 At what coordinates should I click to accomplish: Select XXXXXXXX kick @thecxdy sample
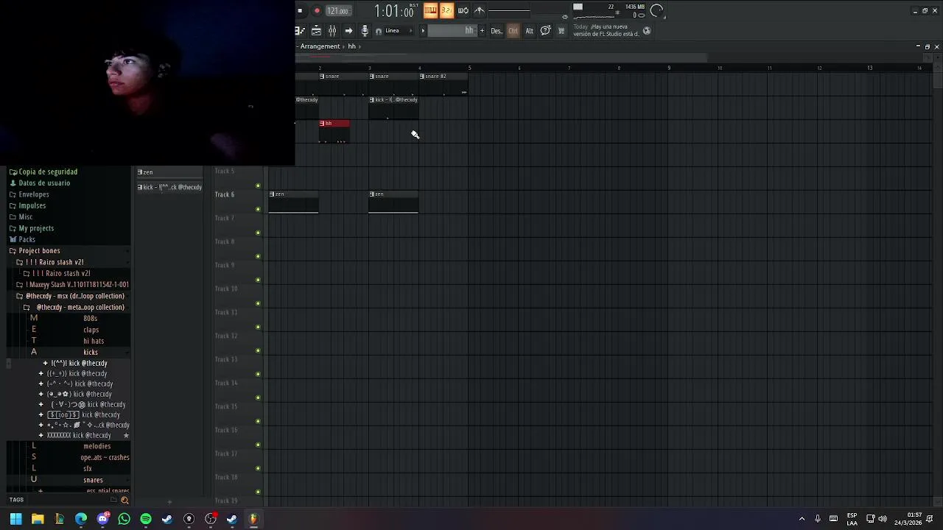(79, 435)
